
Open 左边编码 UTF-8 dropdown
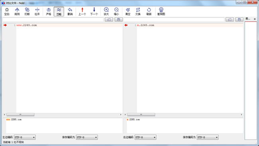click(x=25, y=137)
